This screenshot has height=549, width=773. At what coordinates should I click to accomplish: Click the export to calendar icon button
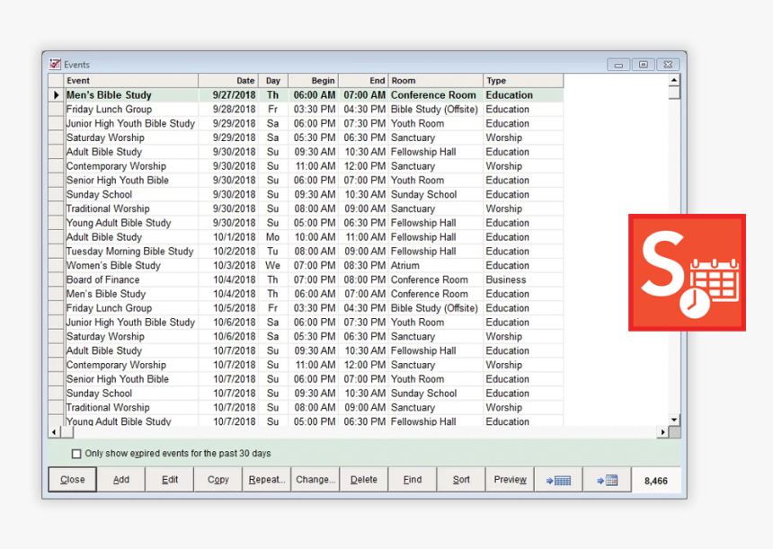[607, 480]
